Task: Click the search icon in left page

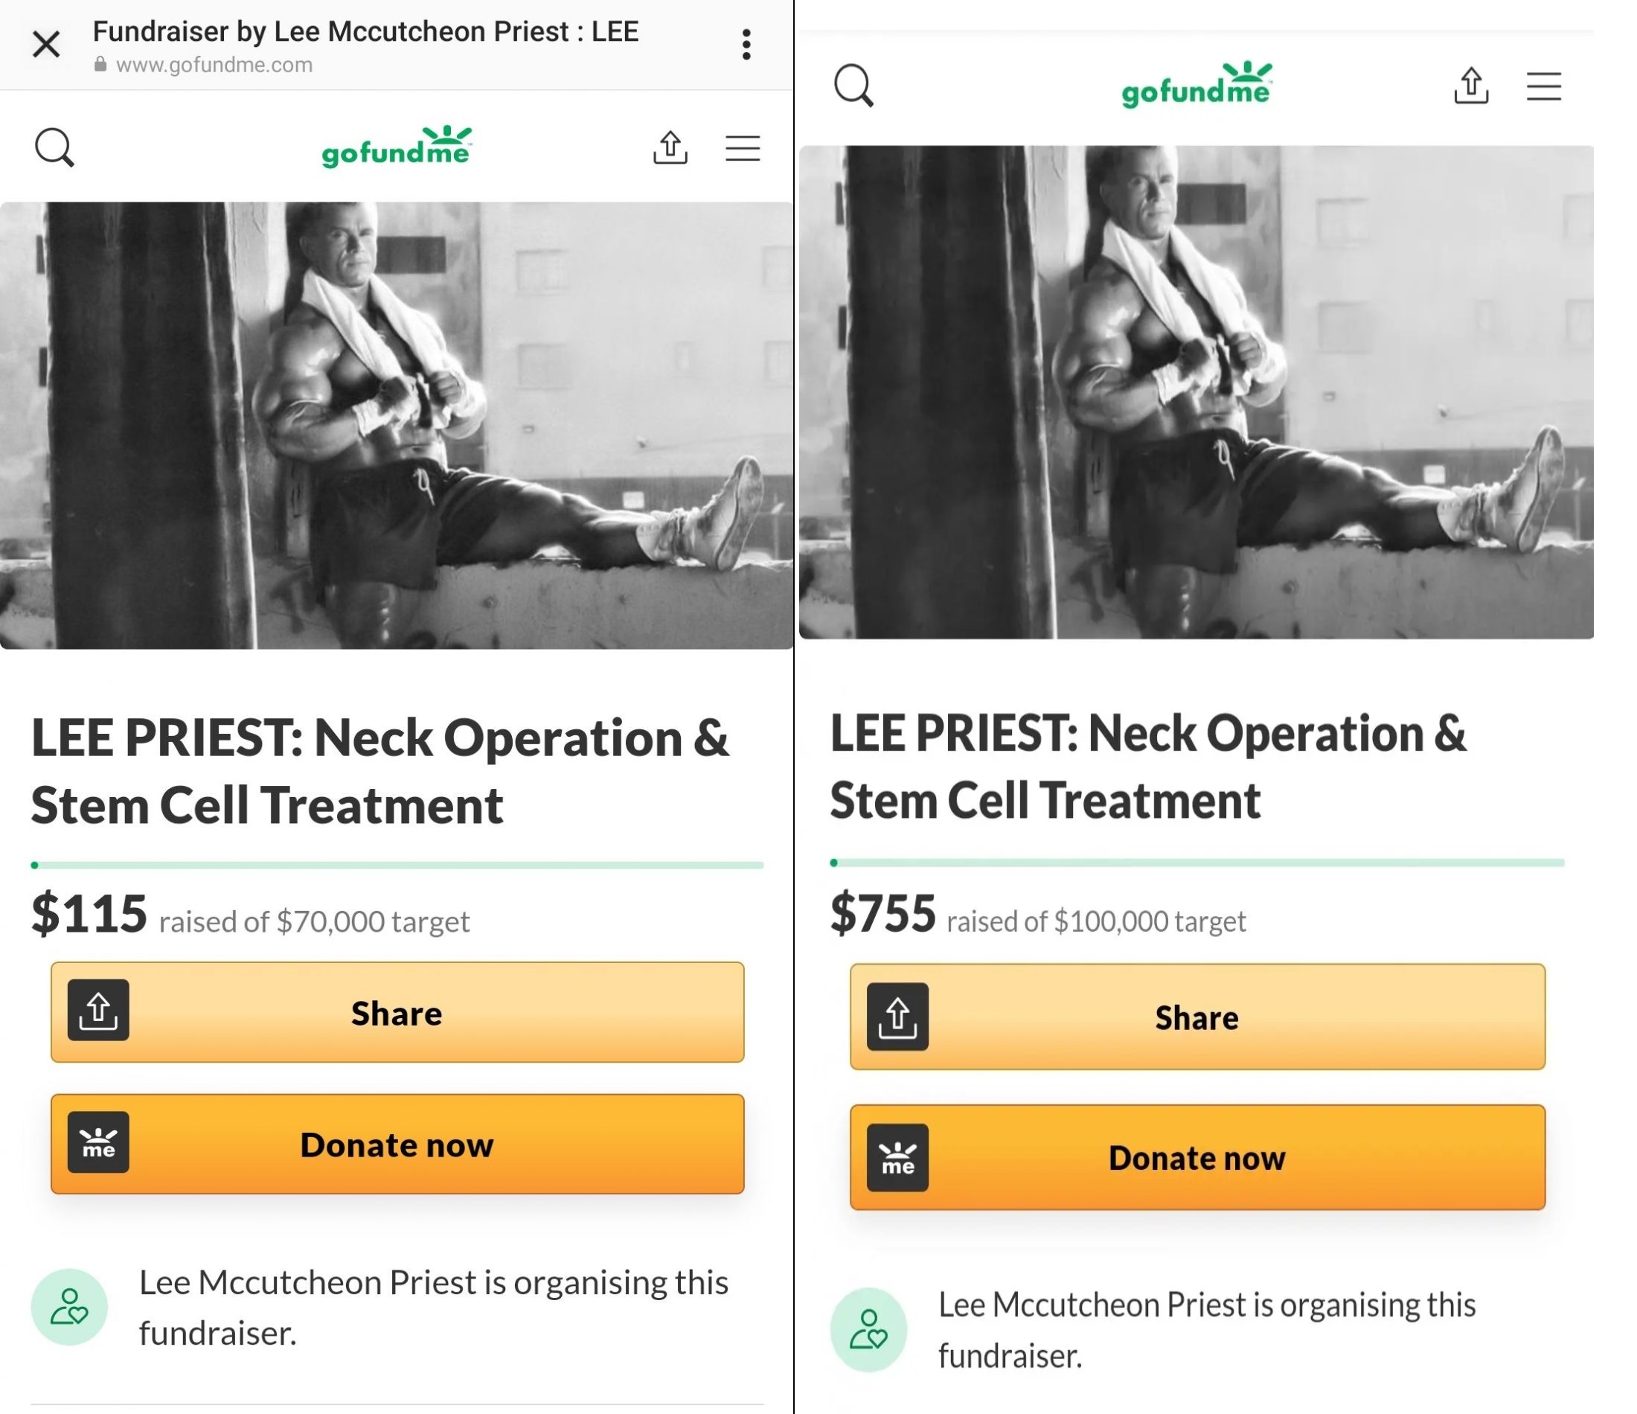Action: click(x=54, y=148)
